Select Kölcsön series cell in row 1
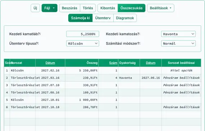This screenshot has width=205, height=131. click(23, 71)
